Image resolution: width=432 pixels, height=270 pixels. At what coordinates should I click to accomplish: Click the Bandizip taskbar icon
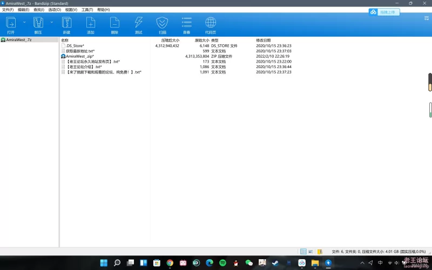point(328,263)
